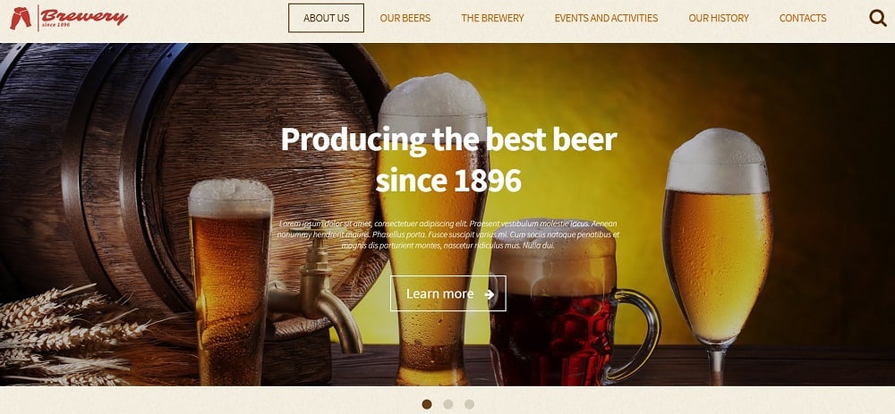Navigate to the Contacts page
This screenshot has height=414, width=895.
(803, 18)
